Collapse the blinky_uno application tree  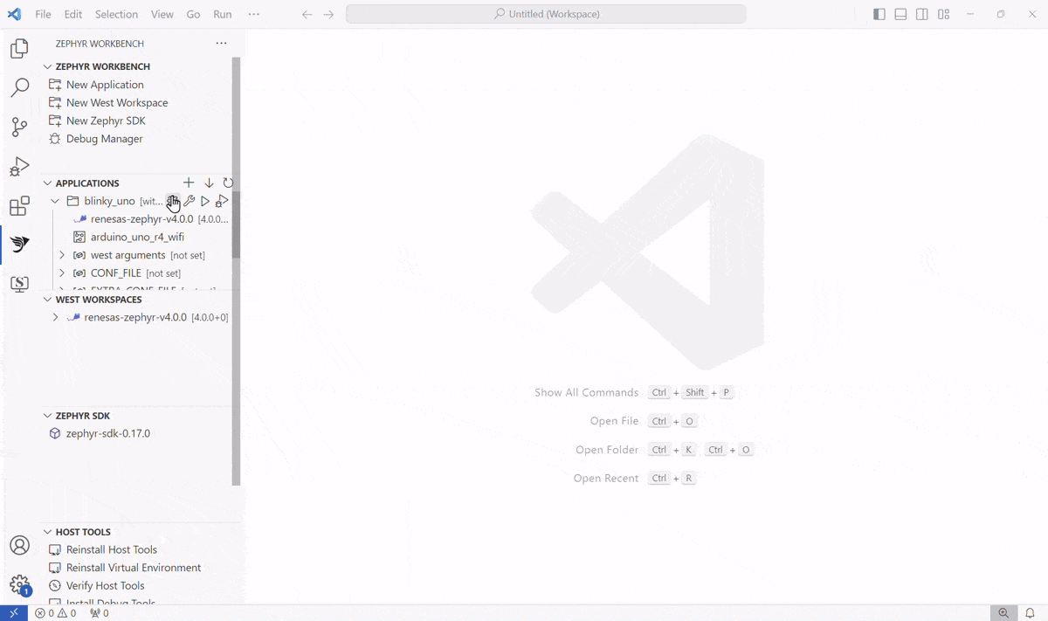click(55, 201)
